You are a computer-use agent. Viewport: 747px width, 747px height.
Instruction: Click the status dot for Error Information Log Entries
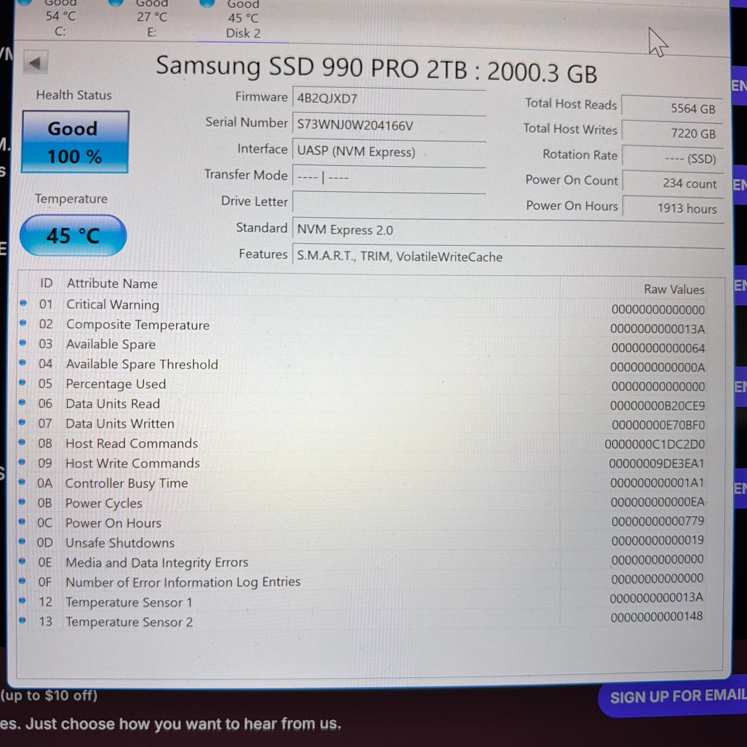[22, 581]
